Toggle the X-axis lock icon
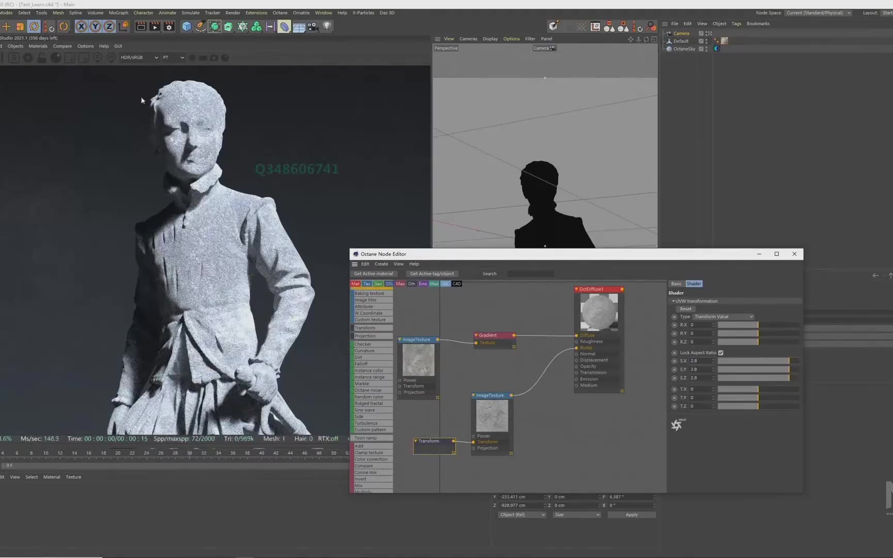 (81, 26)
